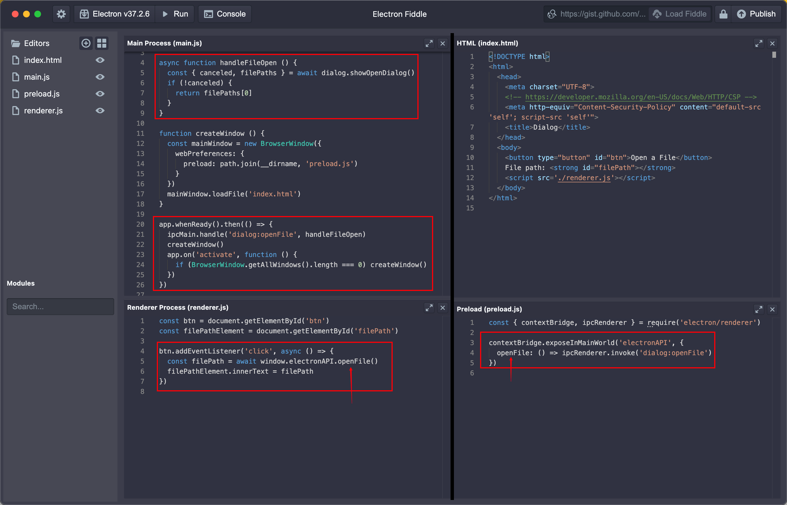Click the 'Renderer Process (renderer.js)' panel title

(178, 307)
